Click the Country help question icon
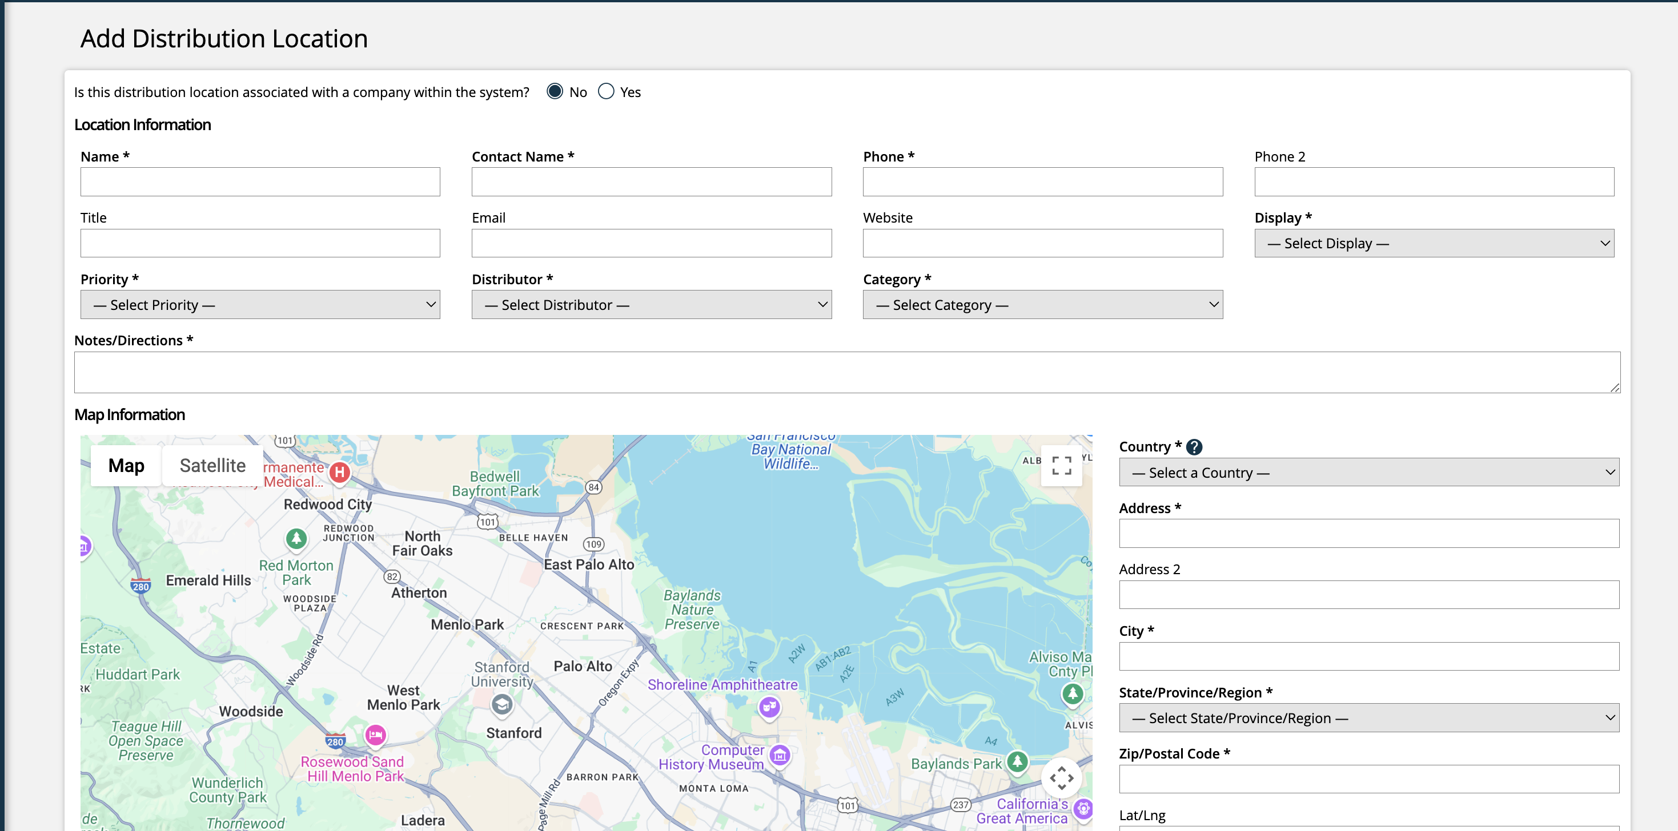 [x=1193, y=447]
